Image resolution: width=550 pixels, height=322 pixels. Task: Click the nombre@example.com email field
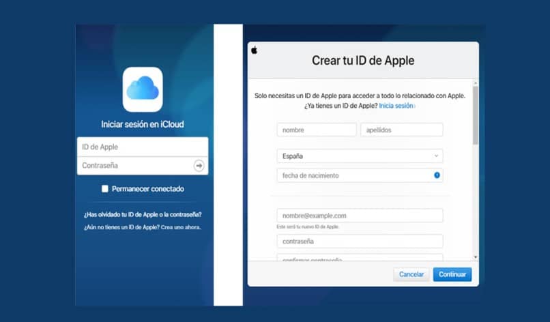360,216
